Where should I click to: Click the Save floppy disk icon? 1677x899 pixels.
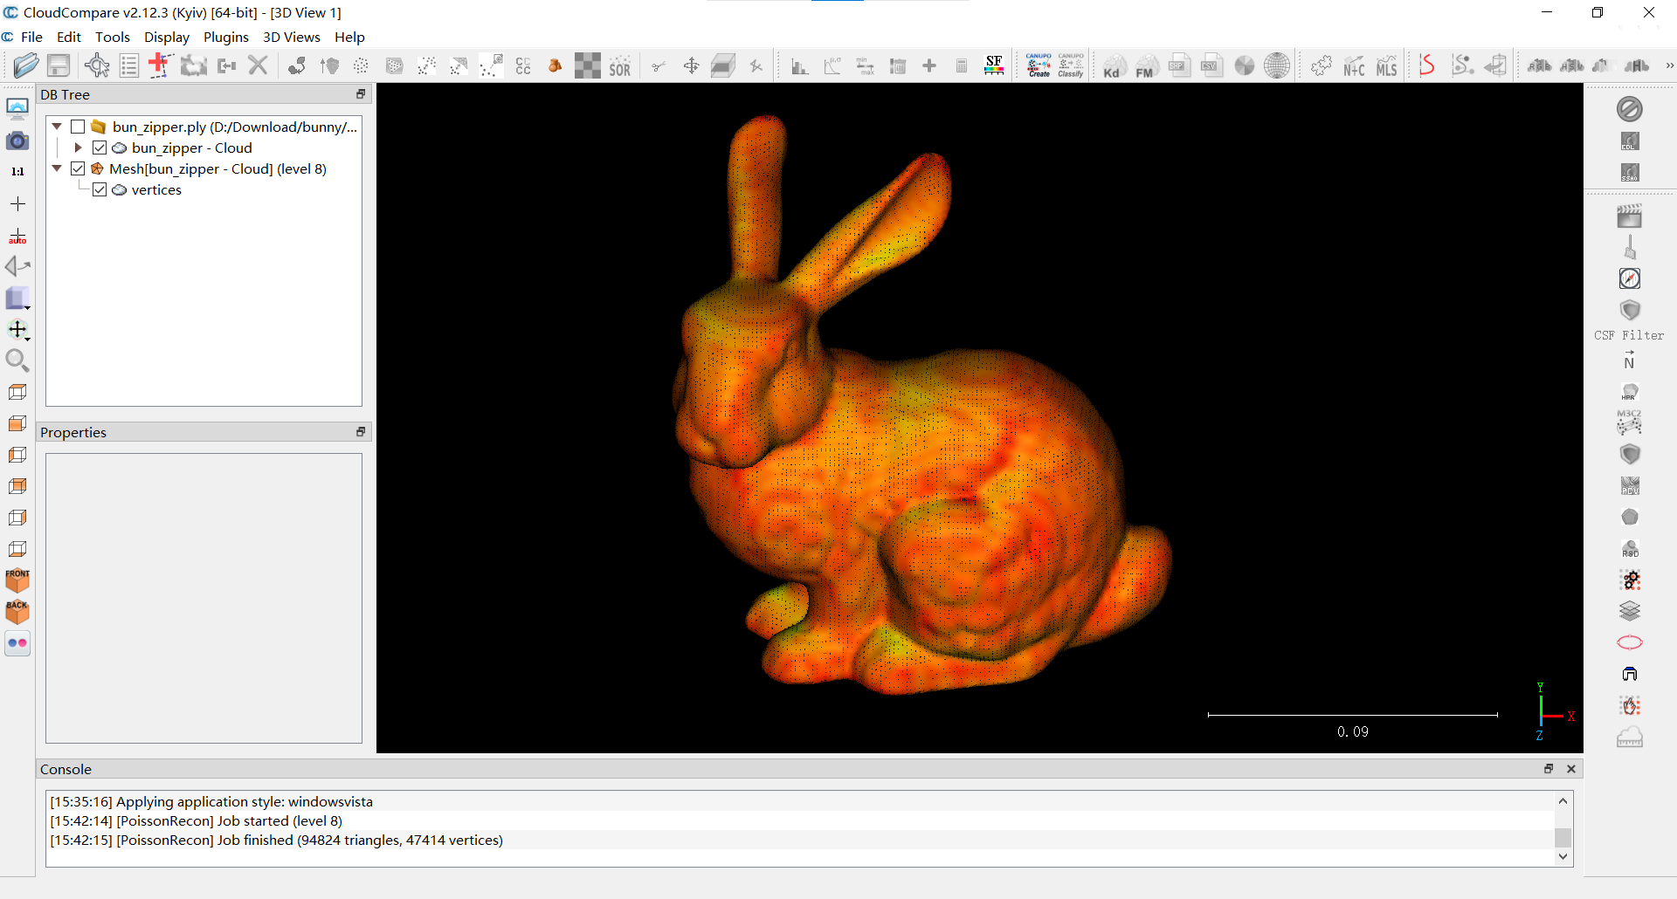click(x=59, y=65)
